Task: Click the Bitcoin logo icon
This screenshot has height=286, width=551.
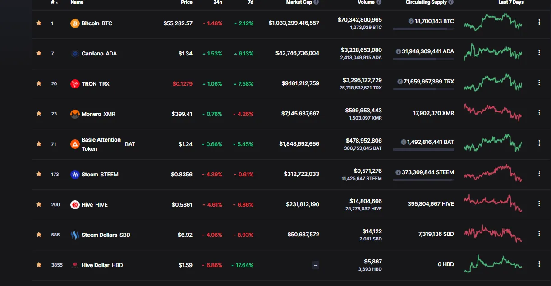Action: point(75,23)
